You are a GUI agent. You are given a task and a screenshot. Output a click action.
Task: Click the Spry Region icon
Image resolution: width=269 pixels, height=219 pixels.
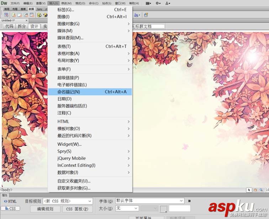click(20, 15)
